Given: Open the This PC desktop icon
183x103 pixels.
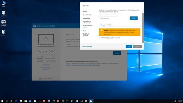Looking at the screenshot, I should (3, 4).
